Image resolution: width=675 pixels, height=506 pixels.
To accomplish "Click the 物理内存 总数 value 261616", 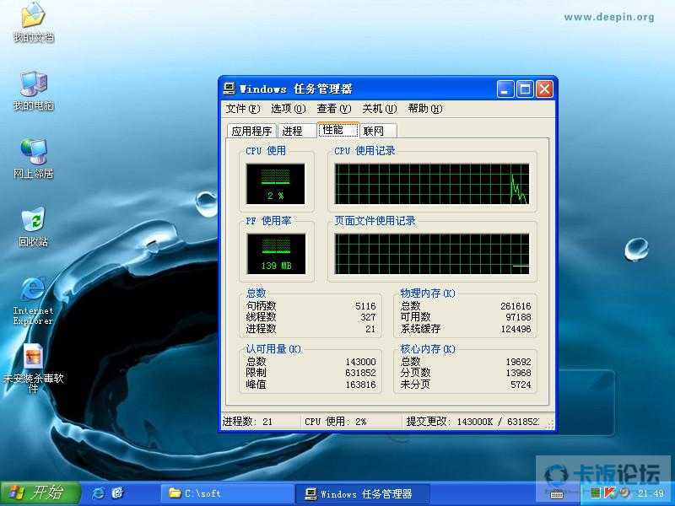I will (x=516, y=306).
